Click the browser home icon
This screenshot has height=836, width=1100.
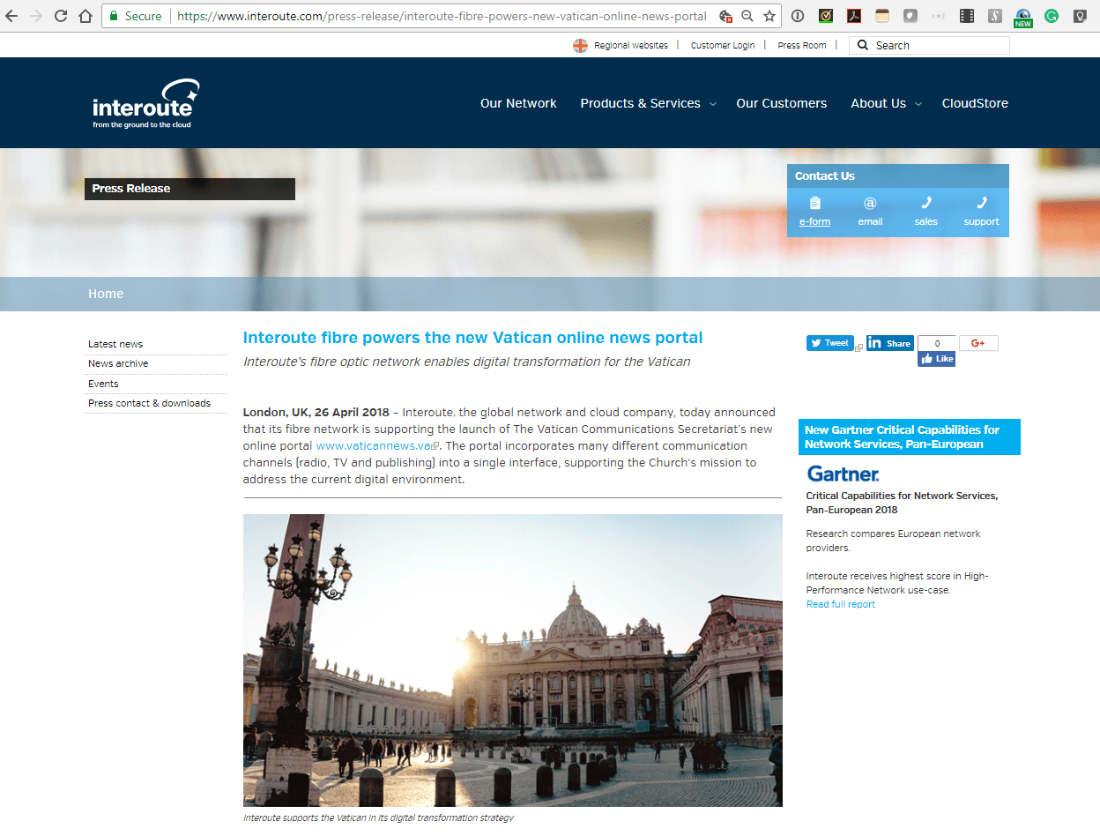85,15
